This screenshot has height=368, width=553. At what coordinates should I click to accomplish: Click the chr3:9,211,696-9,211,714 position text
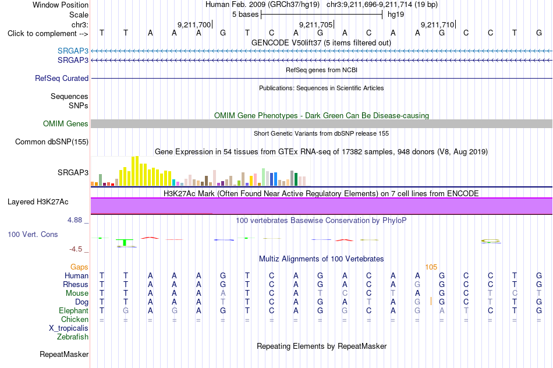[382, 5]
